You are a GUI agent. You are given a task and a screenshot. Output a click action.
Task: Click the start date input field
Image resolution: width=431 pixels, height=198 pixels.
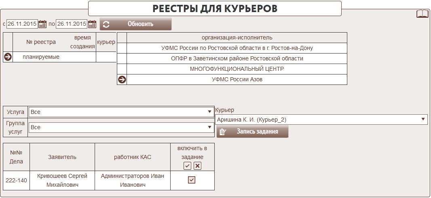click(x=22, y=24)
